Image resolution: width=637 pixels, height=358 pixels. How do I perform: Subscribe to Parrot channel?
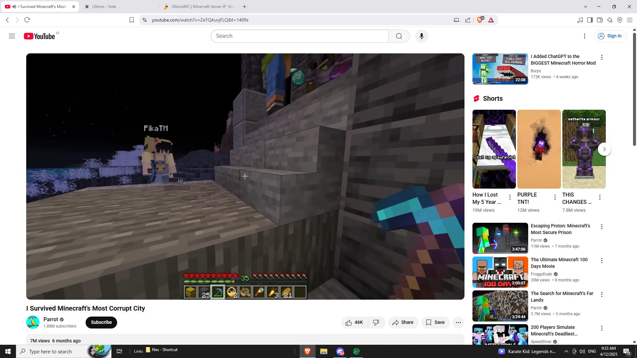[101, 323]
